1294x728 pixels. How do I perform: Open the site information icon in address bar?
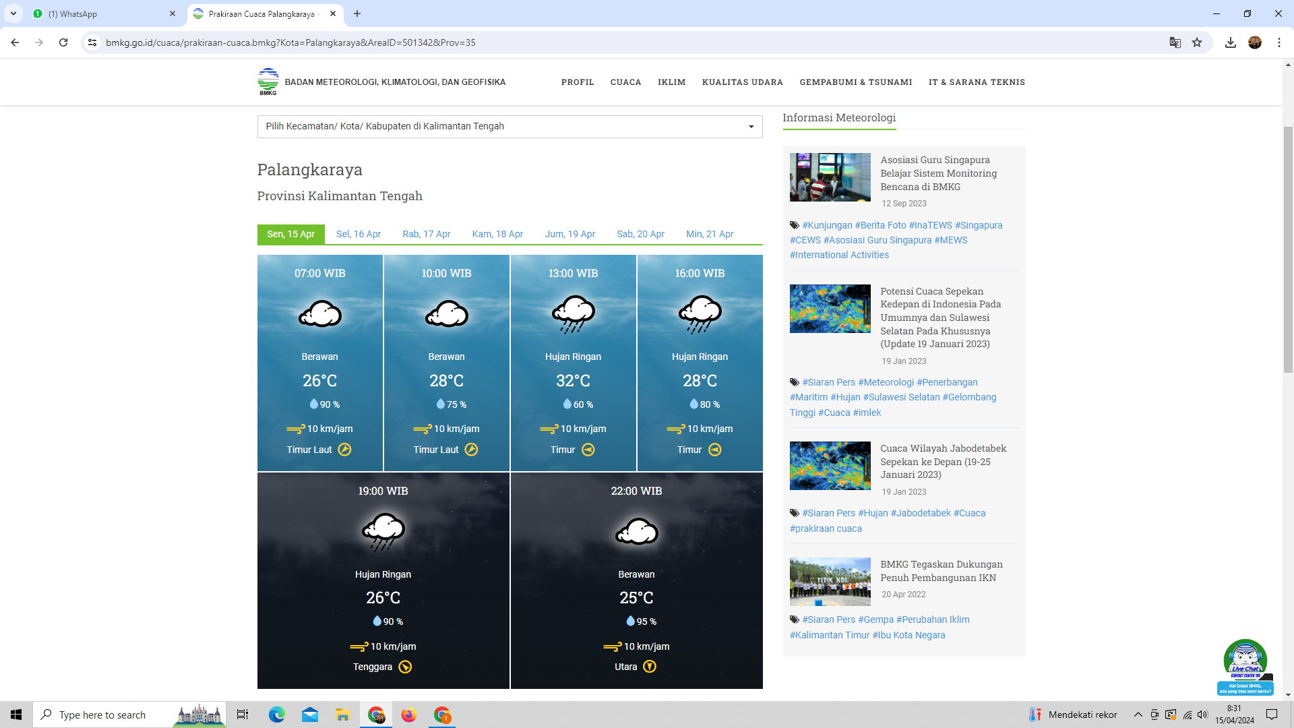point(92,42)
